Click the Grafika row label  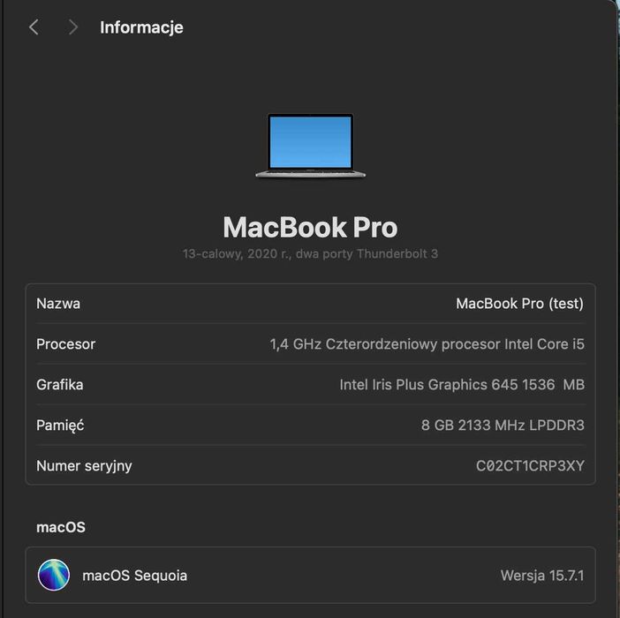point(60,385)
